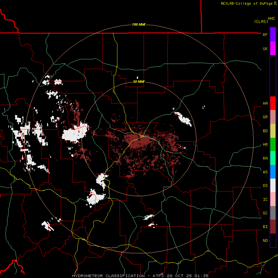Click the magenta UK legend color swatch

pos(273,48)
